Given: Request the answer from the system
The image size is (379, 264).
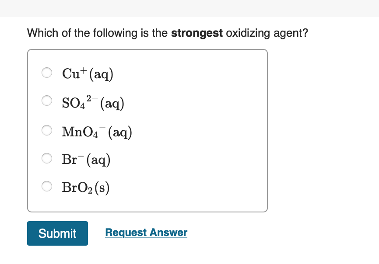Looking at the screenshot, I should click(146, 233).
